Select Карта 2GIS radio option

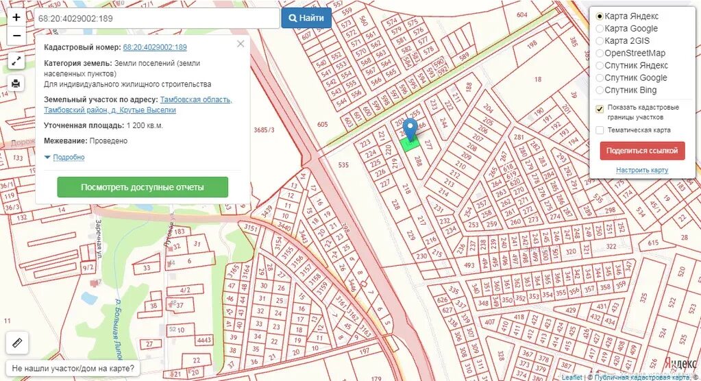(x=600, y=41)
